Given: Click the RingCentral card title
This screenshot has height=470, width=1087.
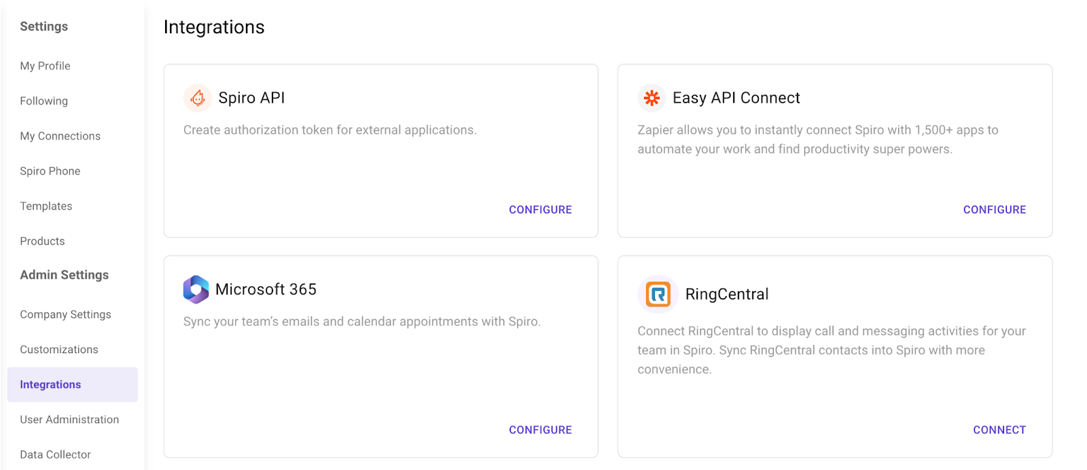Looking at the screenshot, I should pyautogui.click(x=727, y=294).
